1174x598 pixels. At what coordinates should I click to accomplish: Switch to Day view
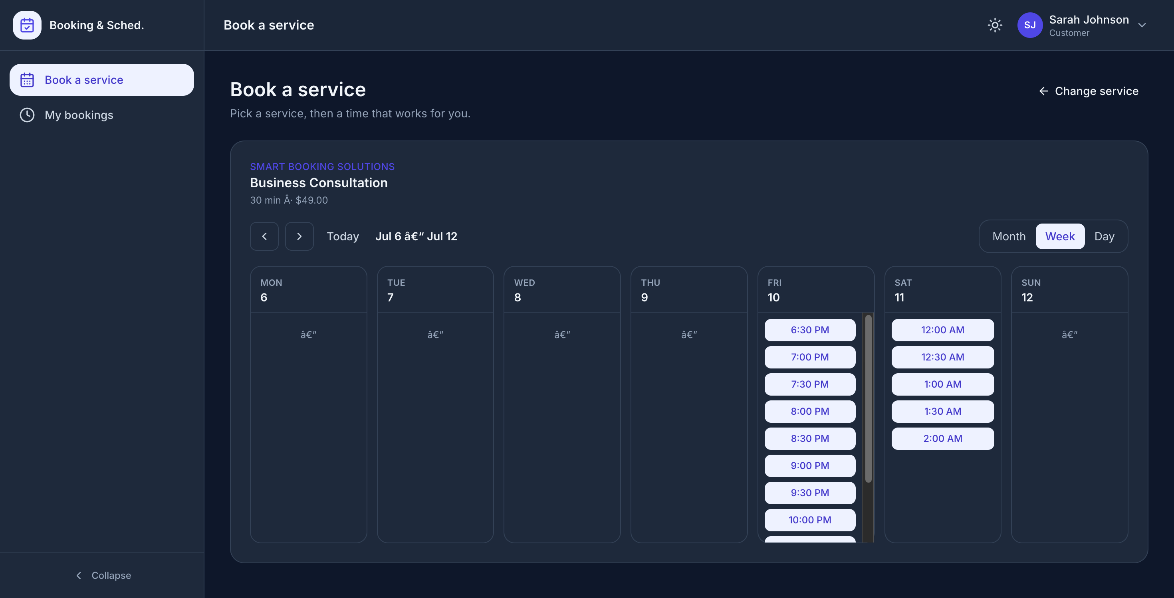click(x=1104, y=236)
